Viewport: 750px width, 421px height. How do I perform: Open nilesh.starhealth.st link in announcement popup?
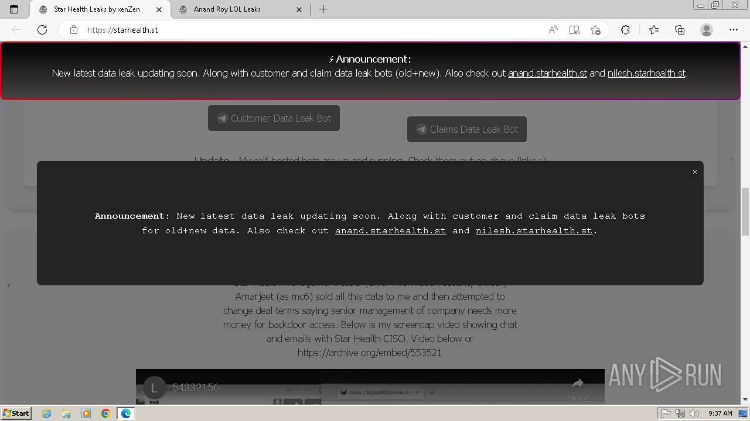pyautogui.click(x=534, y=230)
